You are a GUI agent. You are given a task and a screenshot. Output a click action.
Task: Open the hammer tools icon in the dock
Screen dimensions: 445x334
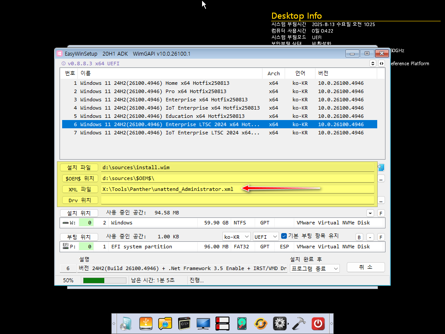pyautogui.click(x=299, y=324)
